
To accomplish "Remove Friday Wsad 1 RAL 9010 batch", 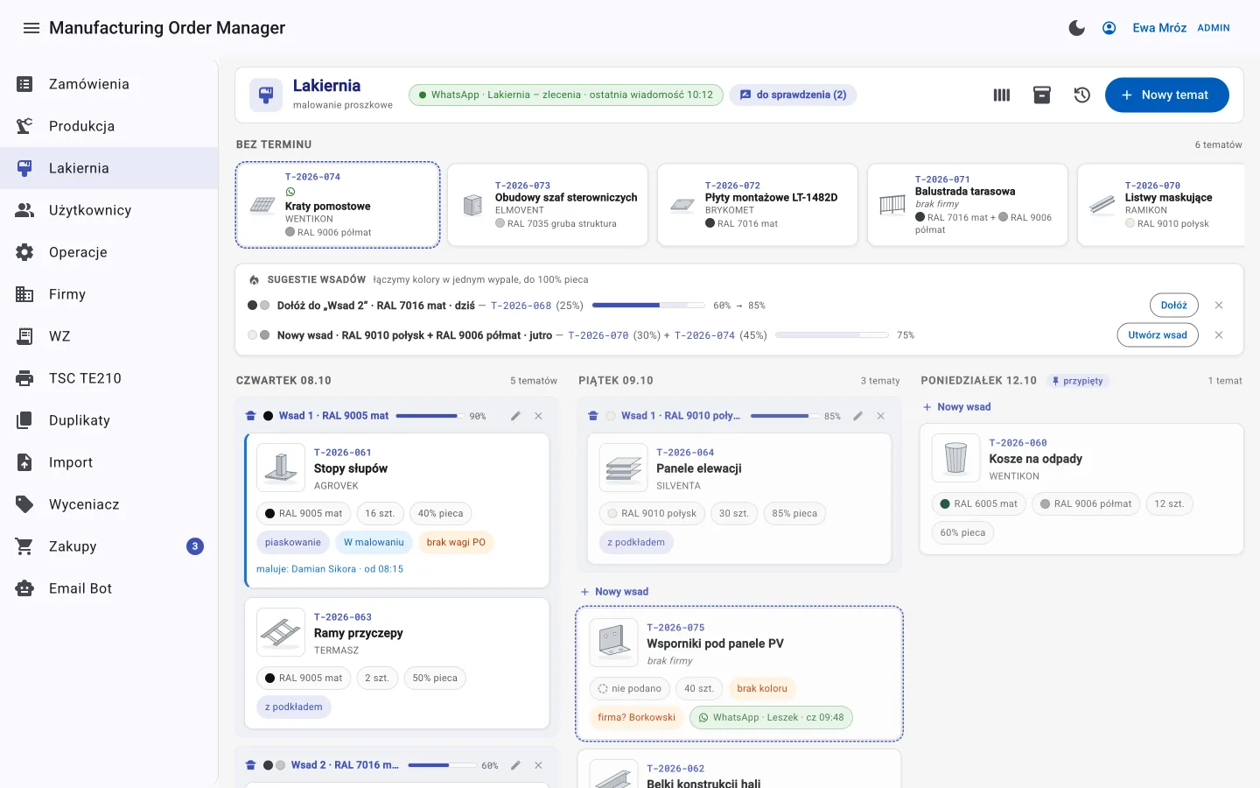I will 881,416.
